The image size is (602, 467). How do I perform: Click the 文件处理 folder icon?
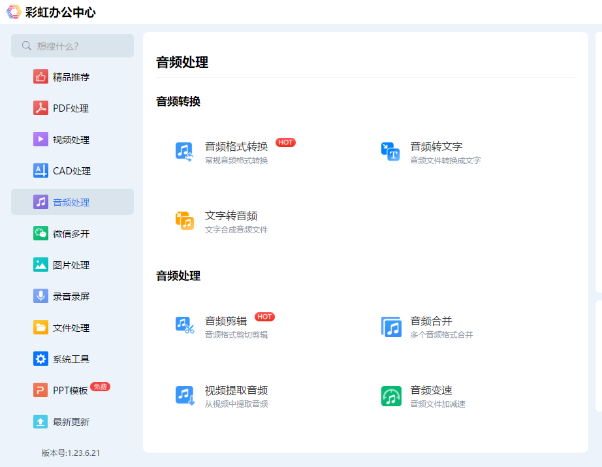click(x=40, y=327)
